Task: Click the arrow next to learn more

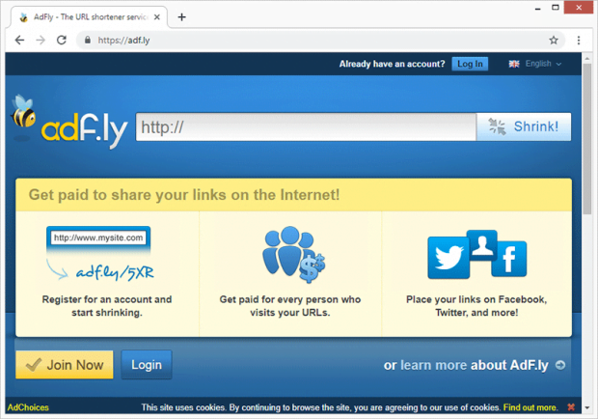Action: (560, 365)
